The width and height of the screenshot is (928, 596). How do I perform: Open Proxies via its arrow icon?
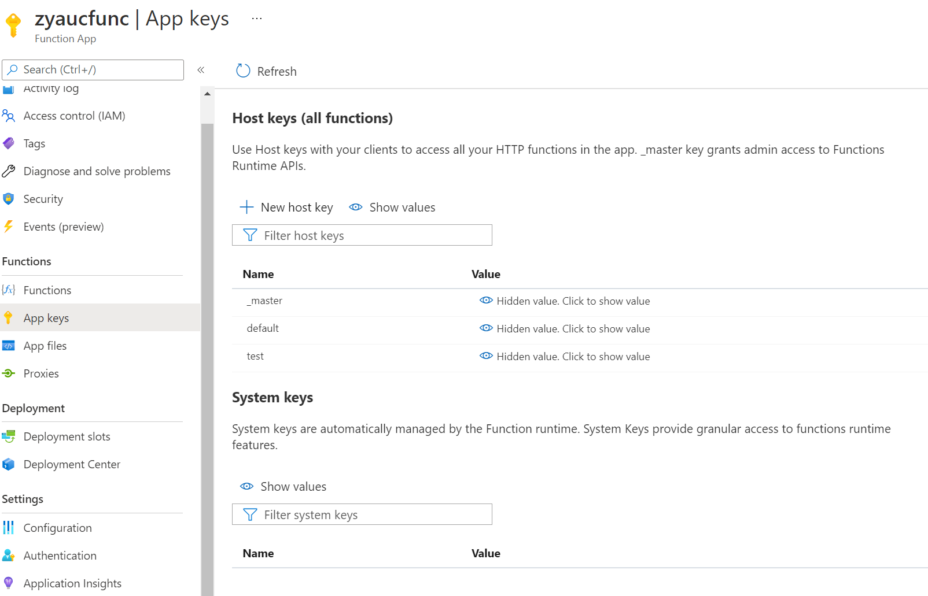(x=9, y=373)
